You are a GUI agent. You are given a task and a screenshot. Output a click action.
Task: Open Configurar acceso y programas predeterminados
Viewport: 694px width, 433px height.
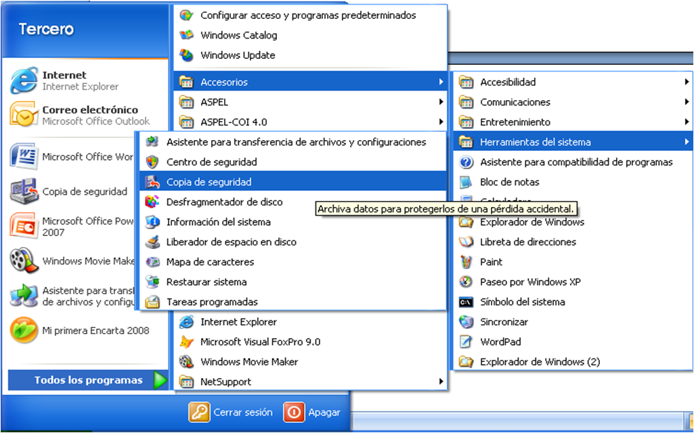point(310,16)
